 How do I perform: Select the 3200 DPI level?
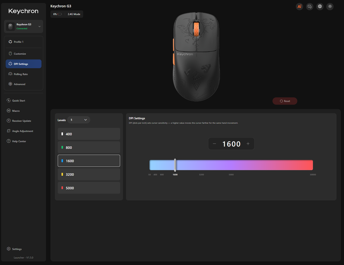tap(89, 174)
